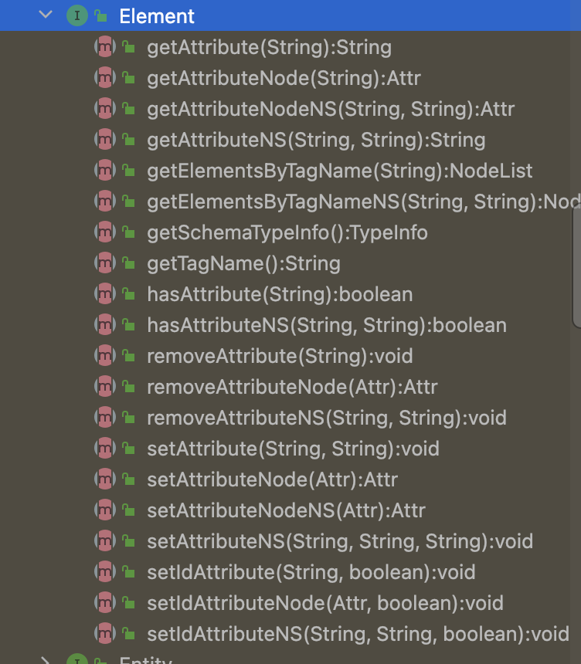Screen dimensions: 581x664
Task: Click the method icon of setAttributeNode(Attr)
Action: point(105,479)
